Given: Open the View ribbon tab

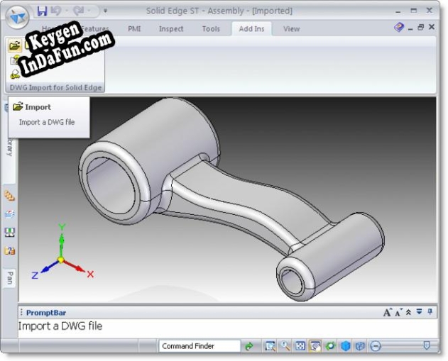Looking at the screenshot, I should [291, 29].
